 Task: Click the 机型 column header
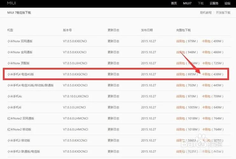10,30
